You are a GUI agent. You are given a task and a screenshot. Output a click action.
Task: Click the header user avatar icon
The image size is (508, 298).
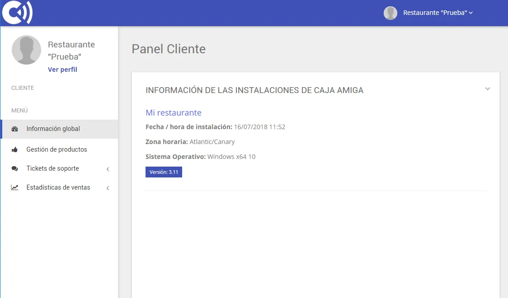tap(390, 13)
